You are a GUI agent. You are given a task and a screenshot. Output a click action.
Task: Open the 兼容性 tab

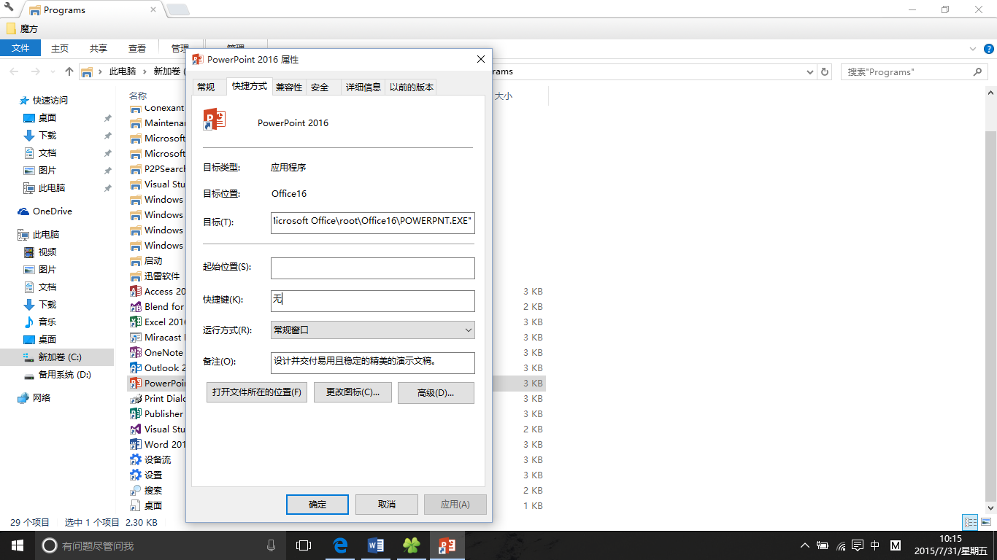click(289, 87)
